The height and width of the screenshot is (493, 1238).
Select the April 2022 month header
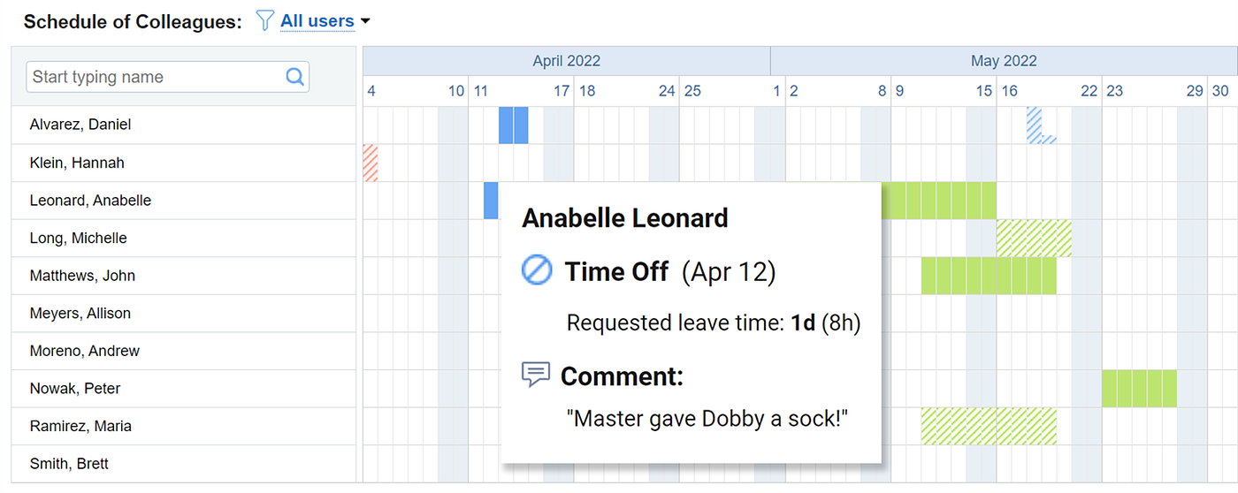(x=566, y=61)
